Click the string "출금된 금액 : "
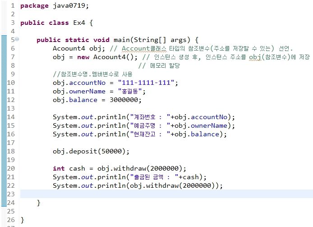Screen dimensions: 313x227 pyautogui.click(x=154, y=177)
